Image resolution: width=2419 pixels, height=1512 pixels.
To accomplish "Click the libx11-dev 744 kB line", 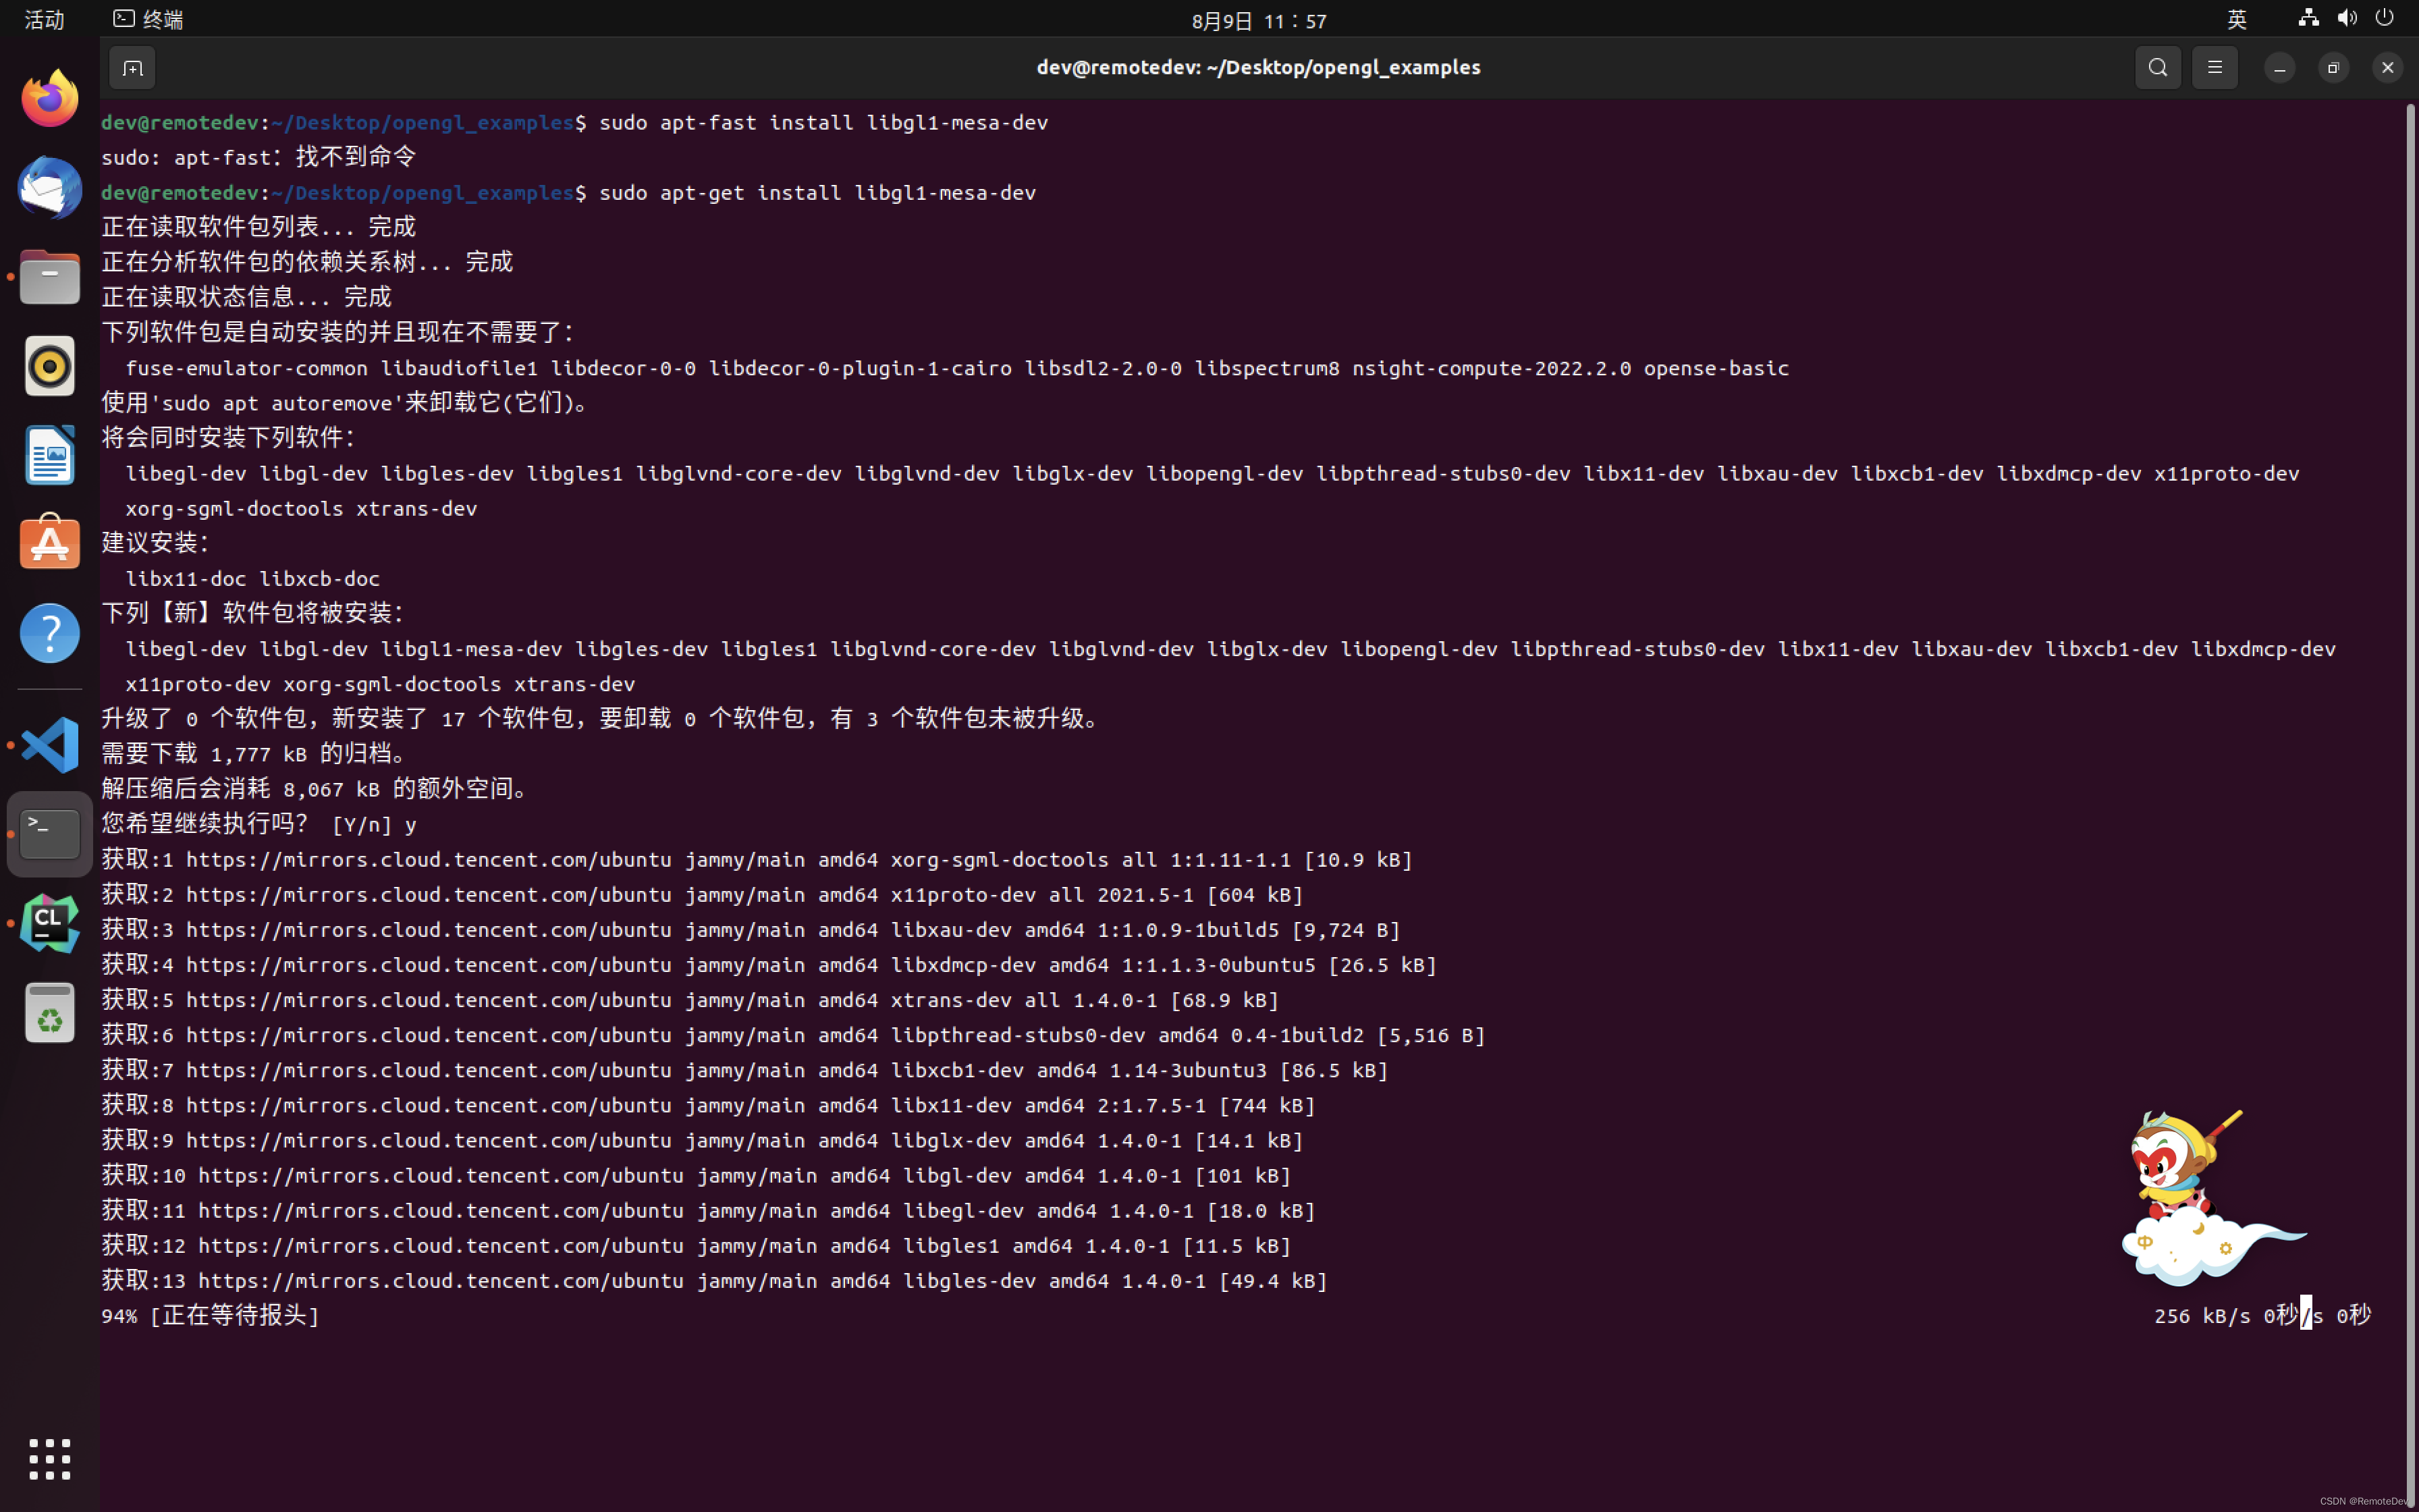I will 709,1105.
